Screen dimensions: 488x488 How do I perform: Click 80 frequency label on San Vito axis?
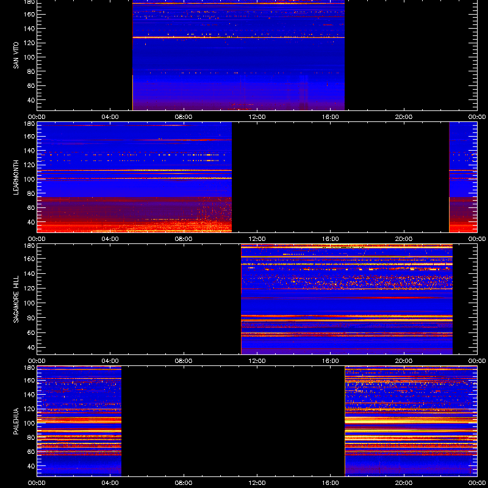(x=32, y=71)
